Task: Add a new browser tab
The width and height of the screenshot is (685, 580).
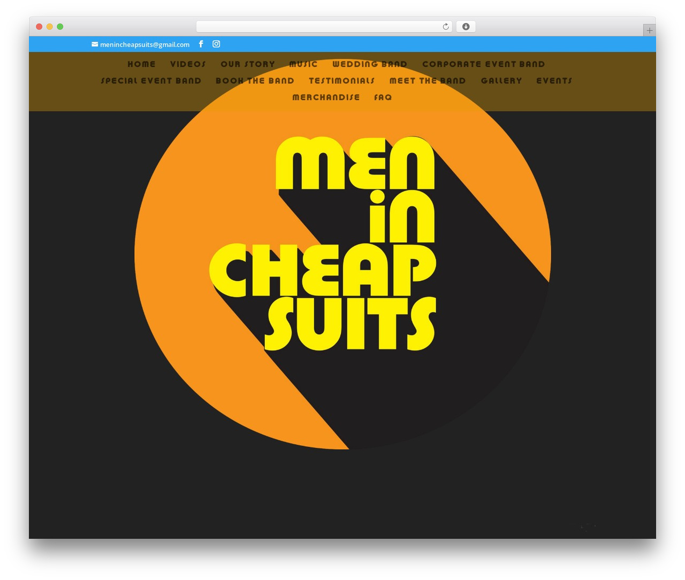Action: [649, 30]
